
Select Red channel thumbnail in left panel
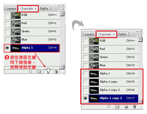pyautogui.click(x=16, y=23)
